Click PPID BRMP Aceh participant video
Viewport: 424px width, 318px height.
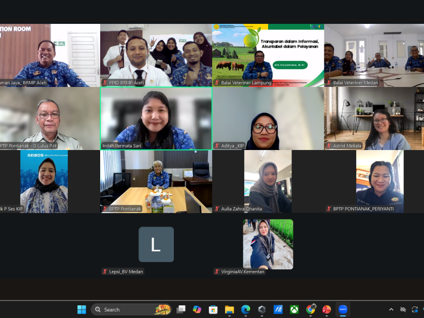(x=156, y=55)
